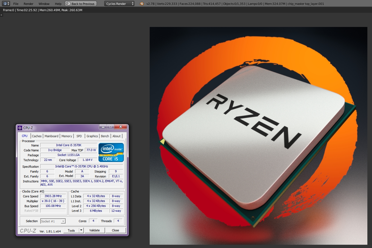Open the Render menu
Viewport: 372px width, 248px height.
[28, 4]
